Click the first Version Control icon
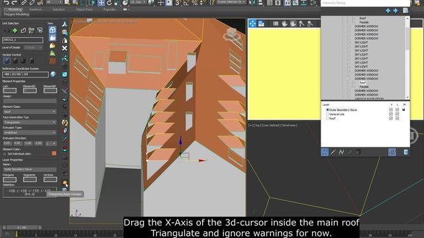 pyautogui.click(x=7, y=60)
